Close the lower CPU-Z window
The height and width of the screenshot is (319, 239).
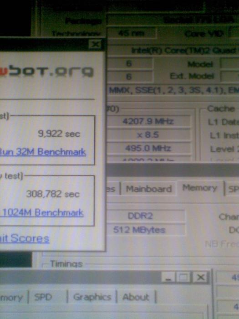[x=200, y=277]
